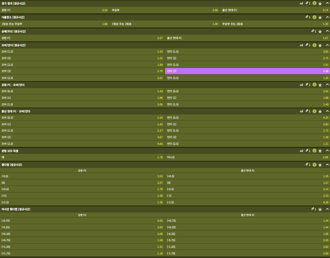Screen dimensions: 330x258
Task: Favorite the 경기 결과 market with star
Action: pyautogui.click(x=320, y=4)
